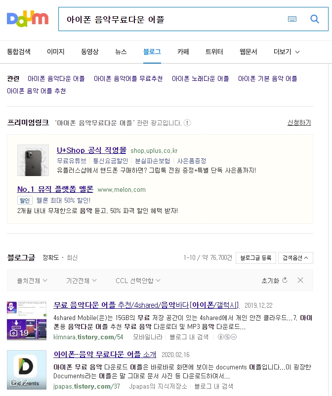Click the shop.uplus.co.kr URL text
The image size is (332, 396).
[154, 151]
